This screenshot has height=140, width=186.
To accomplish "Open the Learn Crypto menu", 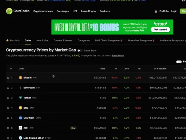I will pos(88,11).
